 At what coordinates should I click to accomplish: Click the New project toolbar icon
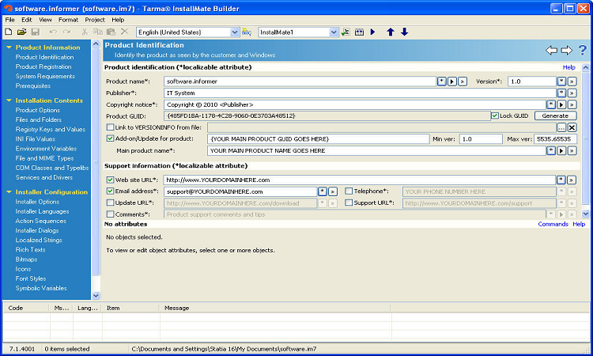9,32
